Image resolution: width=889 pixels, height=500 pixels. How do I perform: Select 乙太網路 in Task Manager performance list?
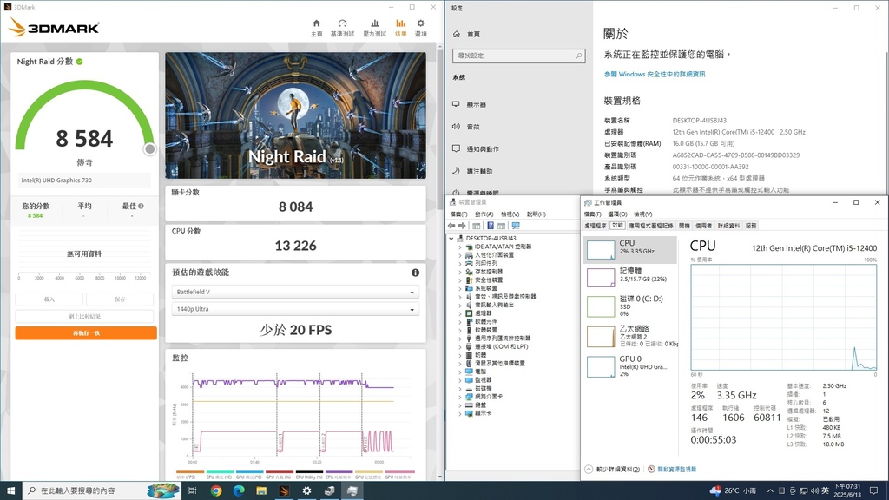(x=630, y=336)
